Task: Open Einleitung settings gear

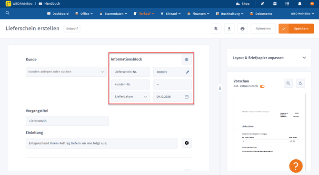Action: coord(187,143)
